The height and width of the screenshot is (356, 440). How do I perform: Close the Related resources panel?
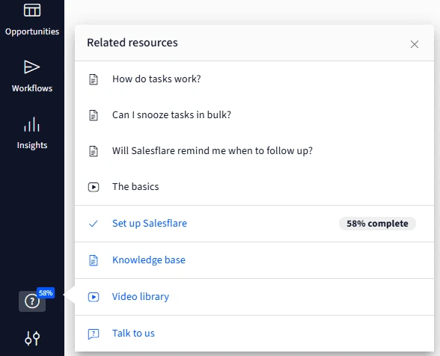pyautogui.click(x=415, y=44)
